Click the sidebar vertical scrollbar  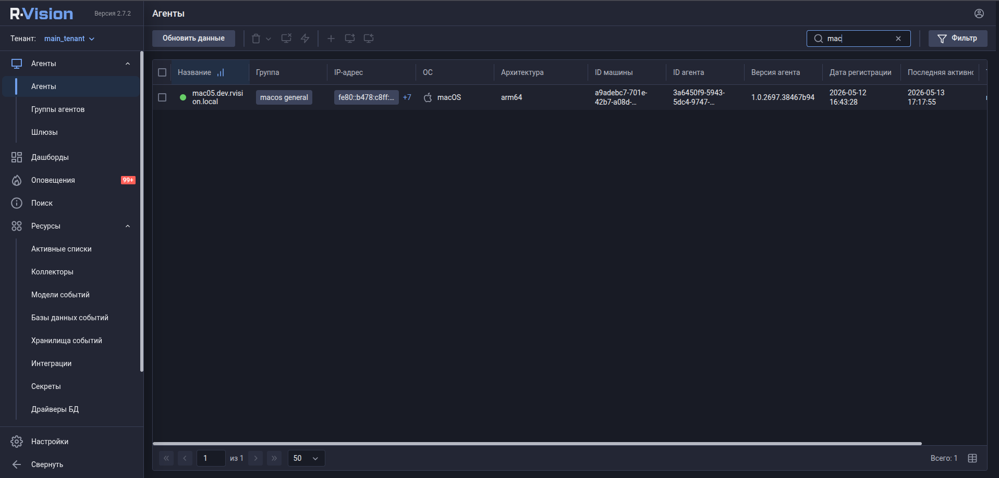tap(142, 211)
